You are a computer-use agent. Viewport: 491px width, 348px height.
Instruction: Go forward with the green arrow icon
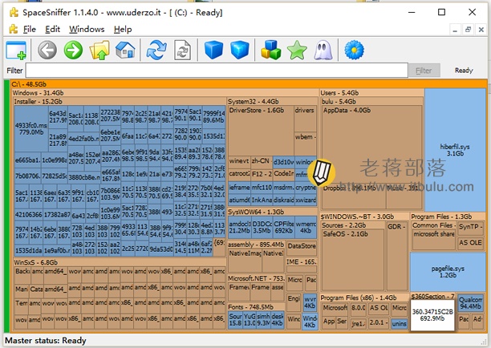pos(73,50)
